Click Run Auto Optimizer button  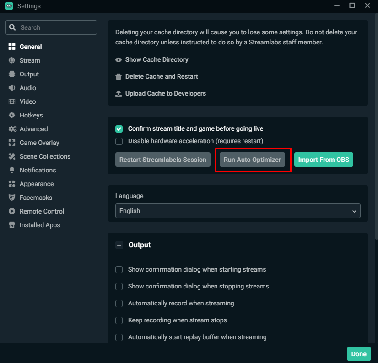point(252,160)
